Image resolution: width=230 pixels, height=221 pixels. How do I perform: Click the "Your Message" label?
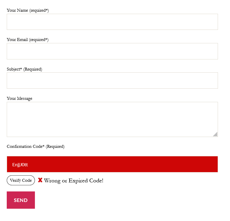[x=19, y=99]
